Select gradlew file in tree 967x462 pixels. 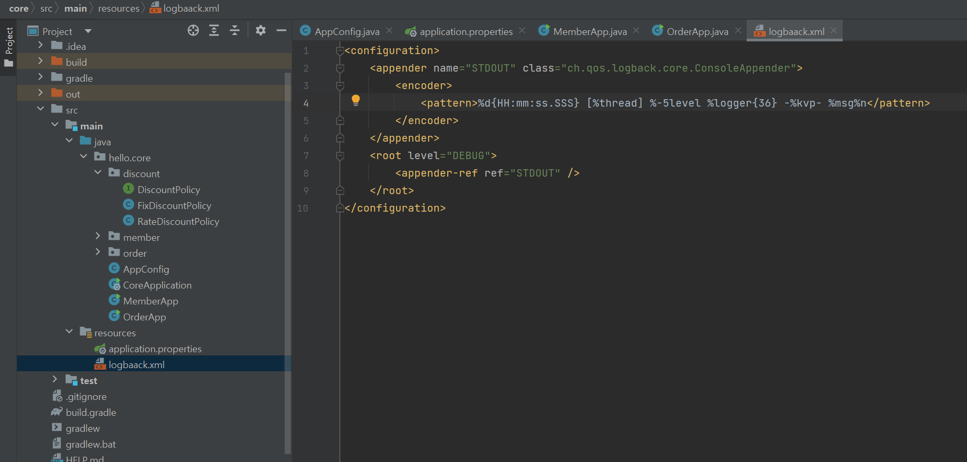(x=82, y=428)
